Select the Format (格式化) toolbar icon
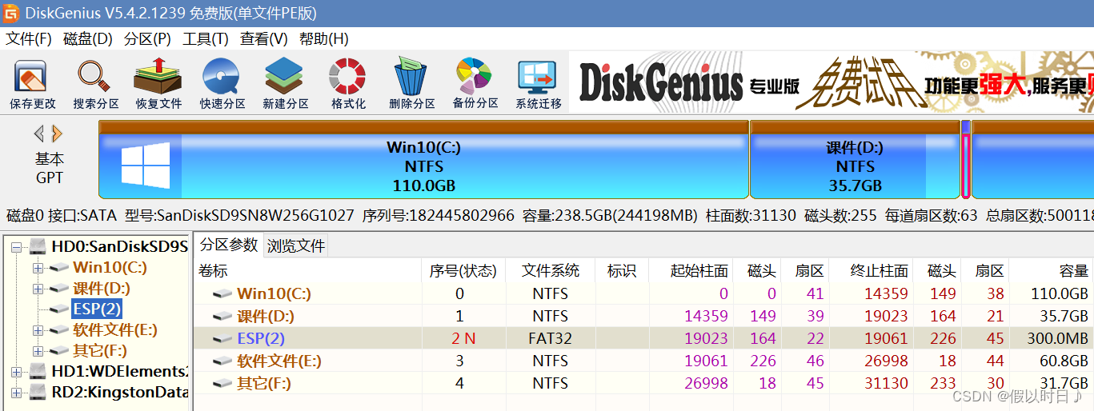The height and width of the screenshot is (411, 1094). 348,84
